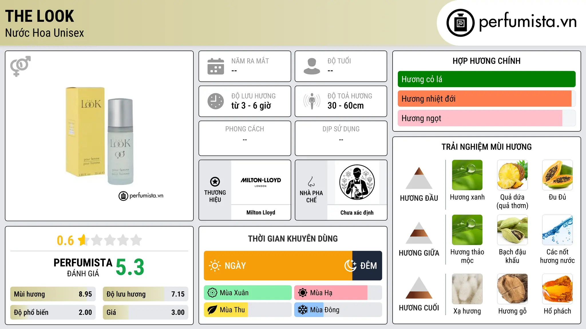Select the Đu Đủ papaya note image
Viewport: 586px width, 329px height.
coord(557,175)
